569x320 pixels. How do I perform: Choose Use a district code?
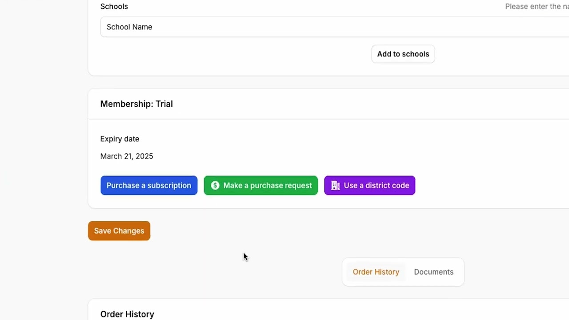[x=370, y=185]
